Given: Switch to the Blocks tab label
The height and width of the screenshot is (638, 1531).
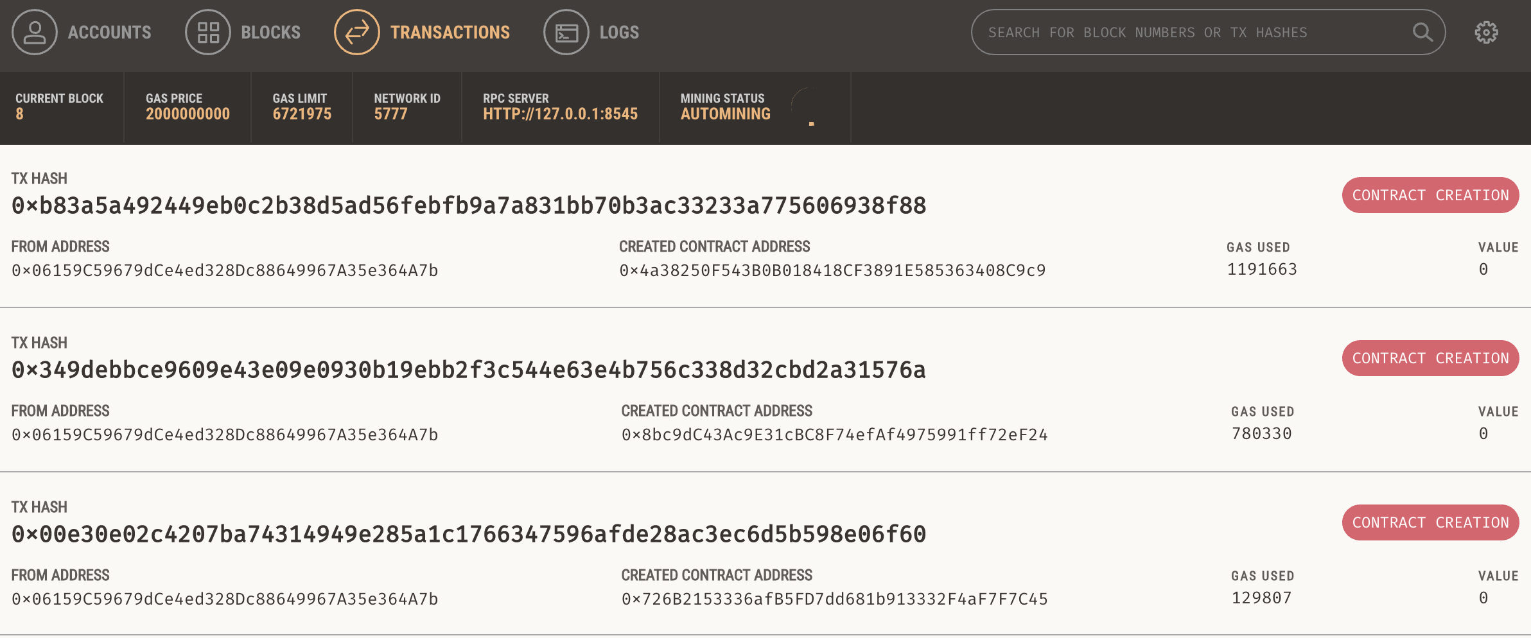Looking at the screenshot, I should pos(270,32).
